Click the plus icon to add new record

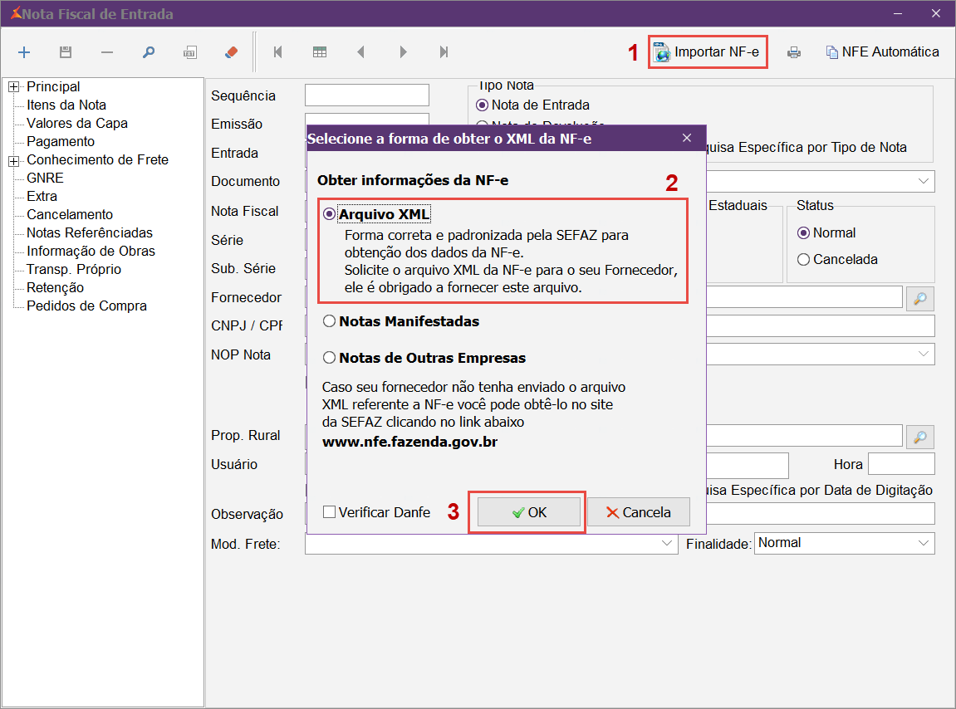click(x=24, y=52)
